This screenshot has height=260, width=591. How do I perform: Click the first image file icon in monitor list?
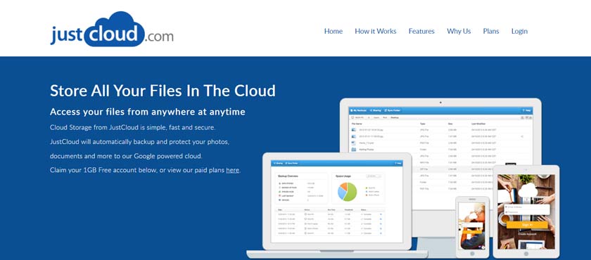[x=353, y=130]
